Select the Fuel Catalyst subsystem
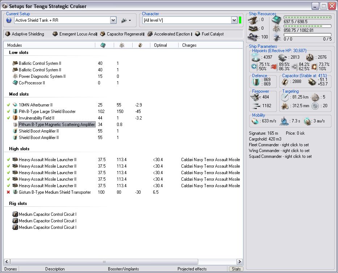The width and height of the screenshot is (338, 273). tap(209, 34)
